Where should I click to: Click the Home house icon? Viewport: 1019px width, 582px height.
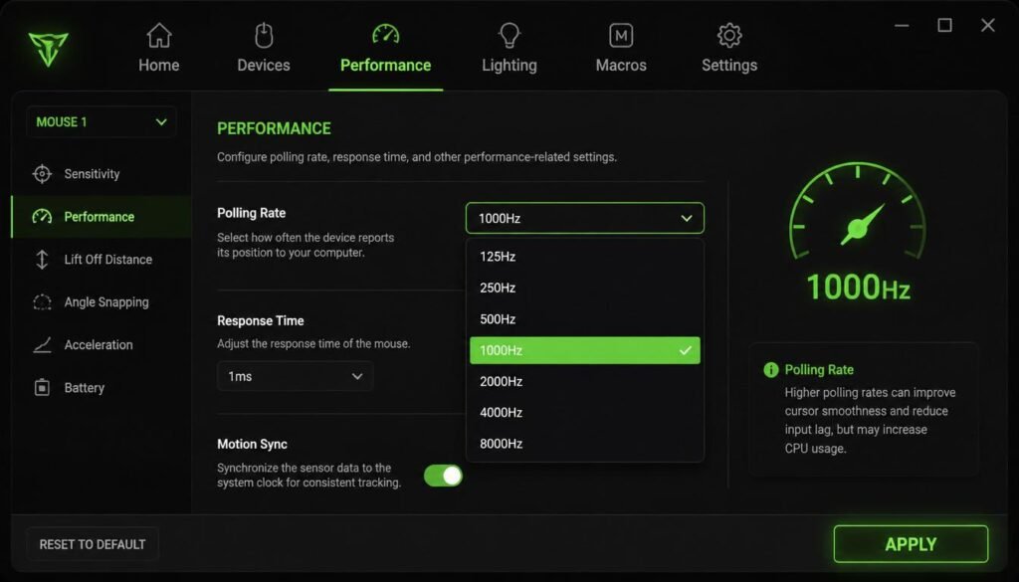pyautogui.click(x=158, y=36)
